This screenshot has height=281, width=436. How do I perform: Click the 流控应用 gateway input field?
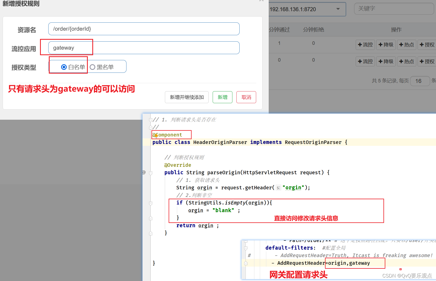[144, 48]
